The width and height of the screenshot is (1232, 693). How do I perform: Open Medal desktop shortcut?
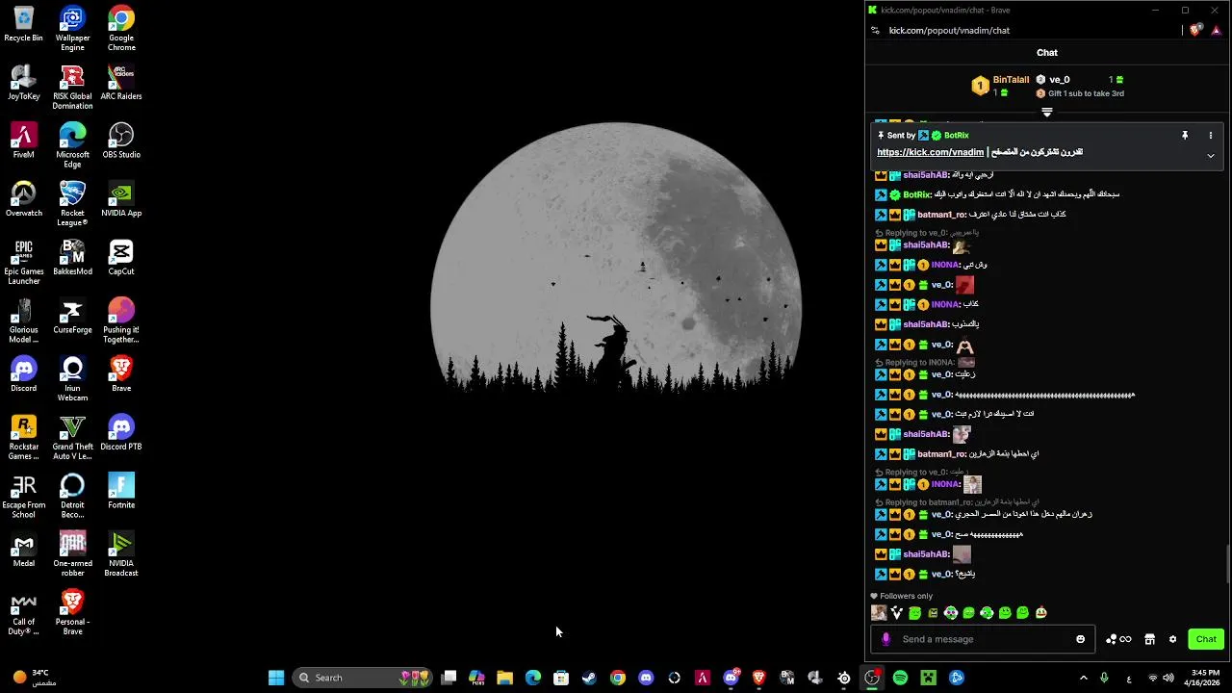click(x=23, y=551)
